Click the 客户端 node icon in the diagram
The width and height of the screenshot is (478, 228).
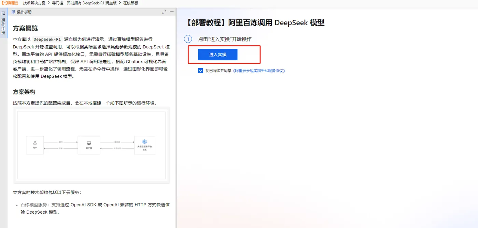tap(89, 143)
